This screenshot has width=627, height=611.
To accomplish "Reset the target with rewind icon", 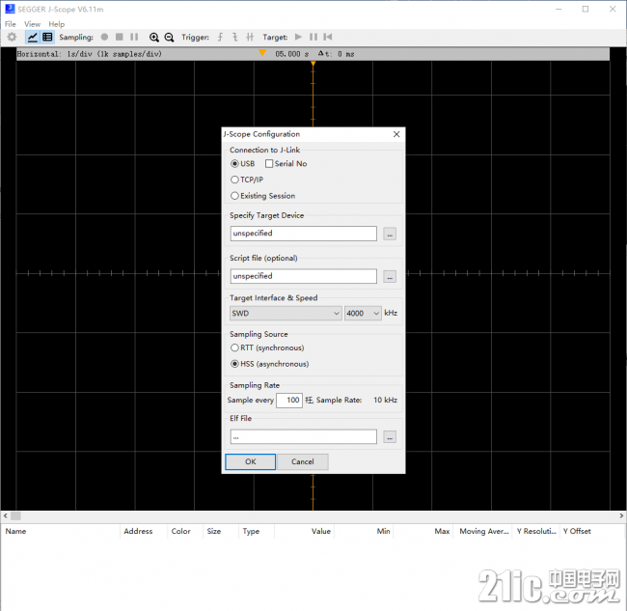I will tap(328, 38).
